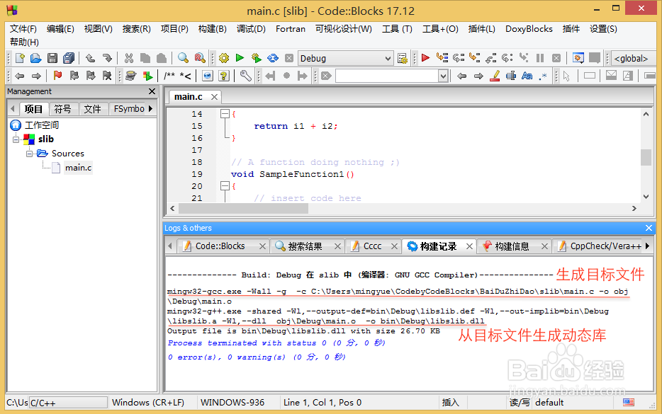Go to the previous bookmark

click(x=74, y=76)
